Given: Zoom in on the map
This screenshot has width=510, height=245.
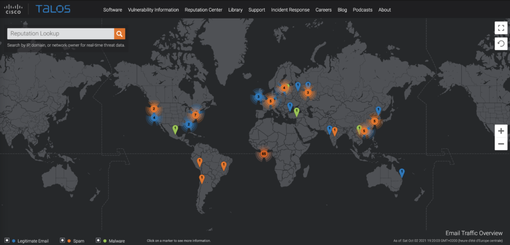Looking at the screenshot, I should tap(501, 131).
